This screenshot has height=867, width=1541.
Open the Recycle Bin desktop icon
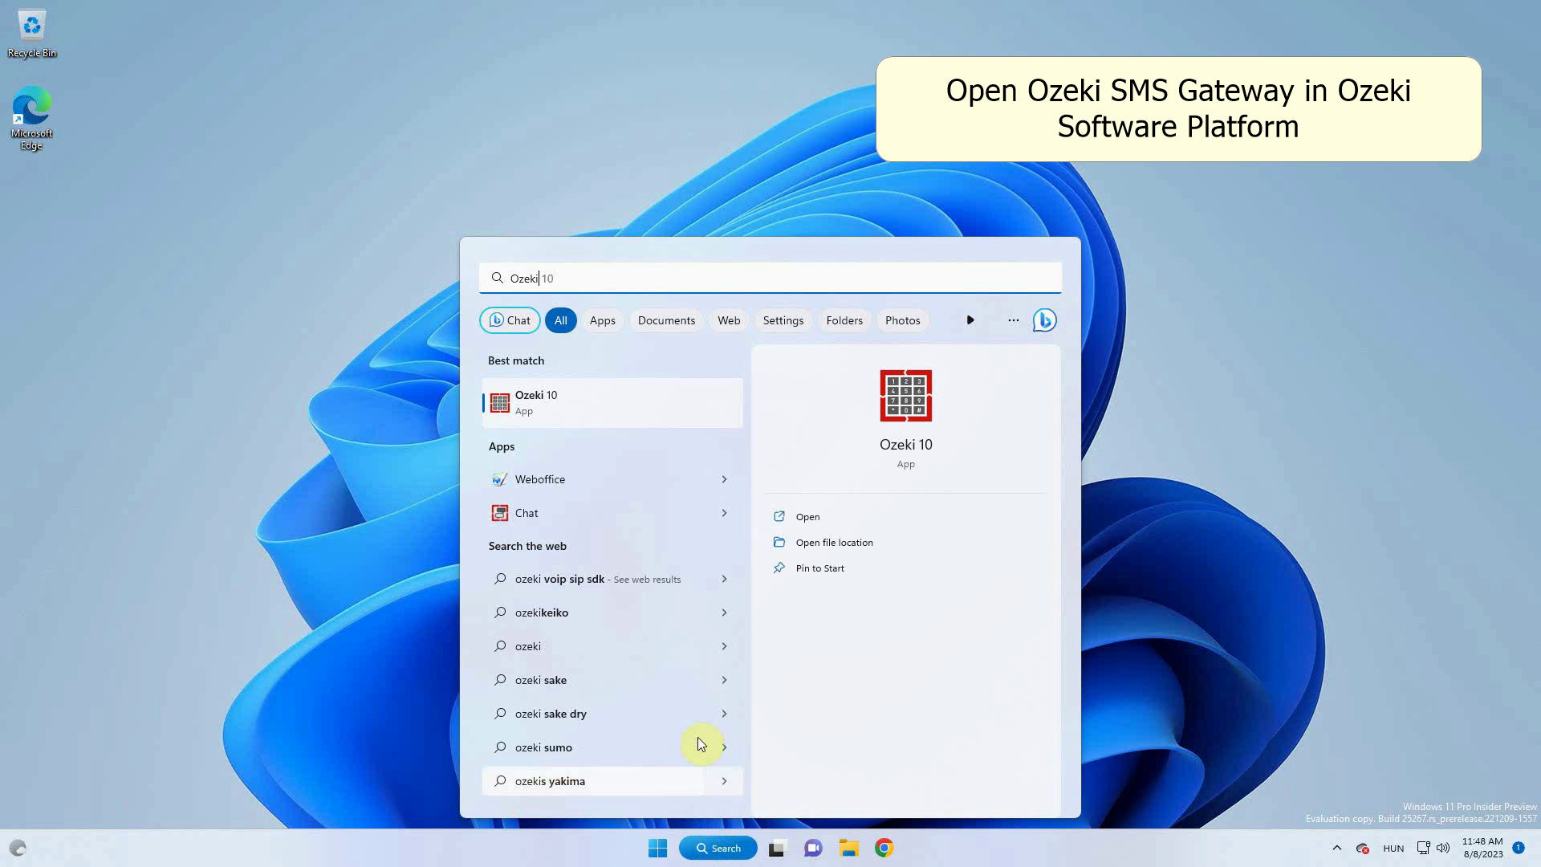(32, 34)
